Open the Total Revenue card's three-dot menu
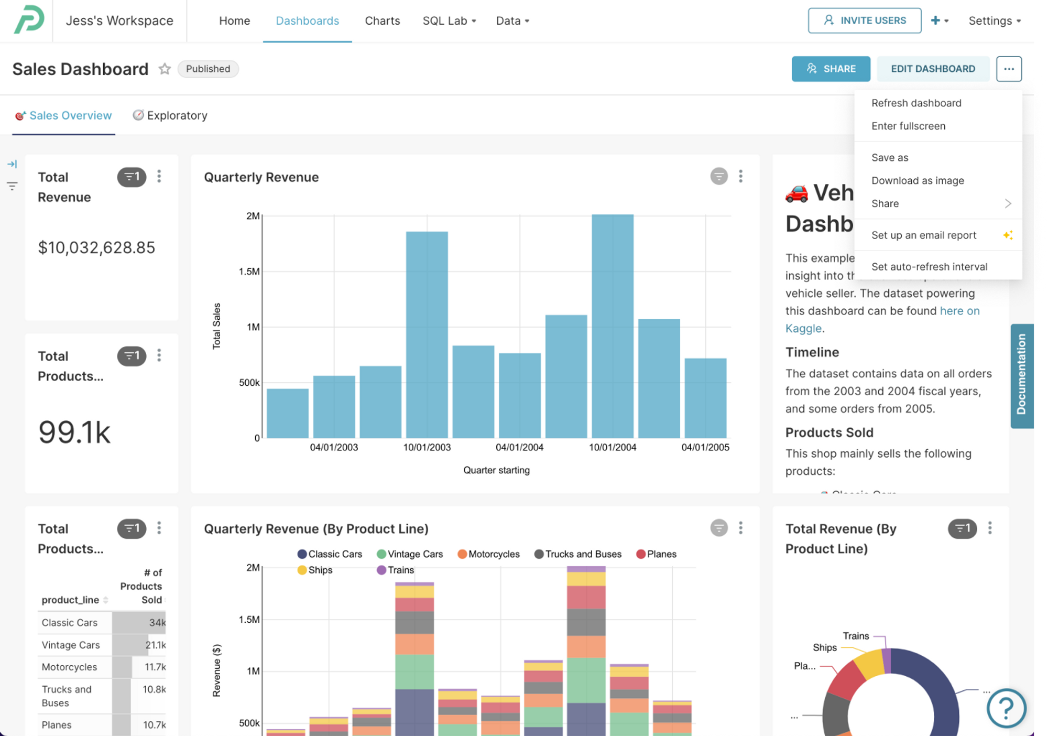 click(159, 177)
